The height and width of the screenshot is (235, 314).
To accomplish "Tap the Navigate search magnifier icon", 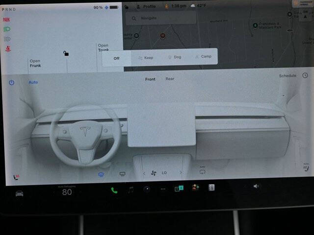I will [x=134, y=19].
